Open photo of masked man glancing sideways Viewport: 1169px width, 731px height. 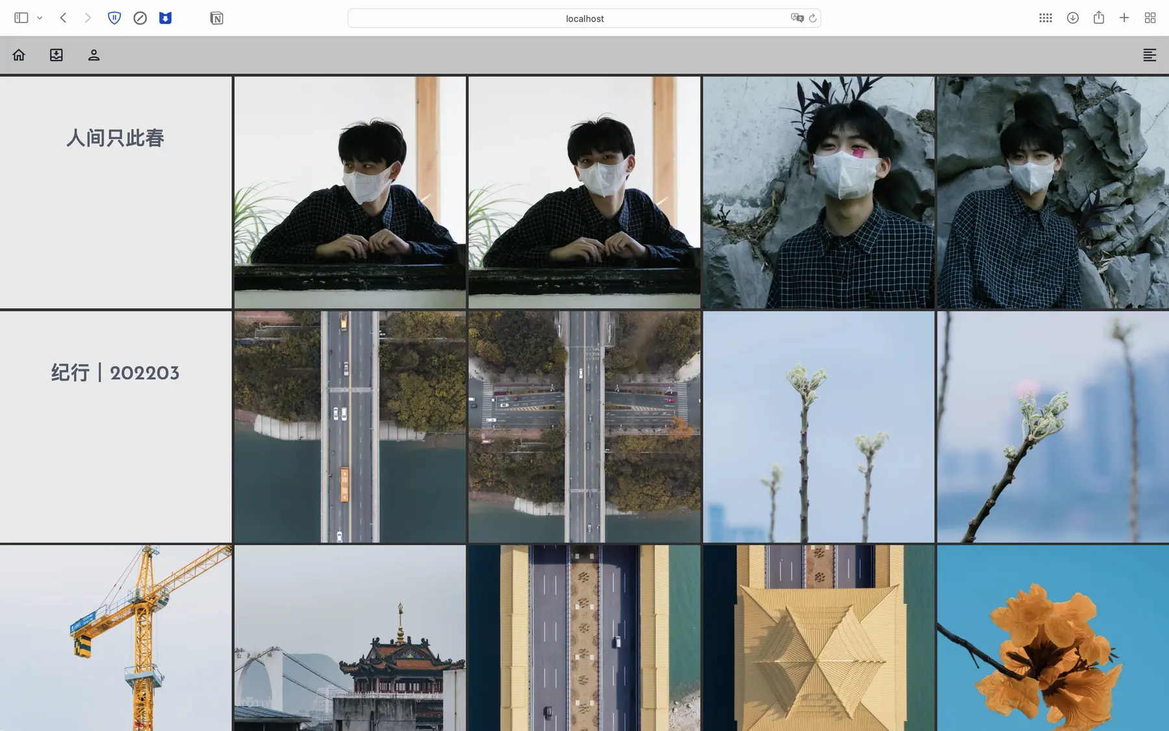pos(350,192)
